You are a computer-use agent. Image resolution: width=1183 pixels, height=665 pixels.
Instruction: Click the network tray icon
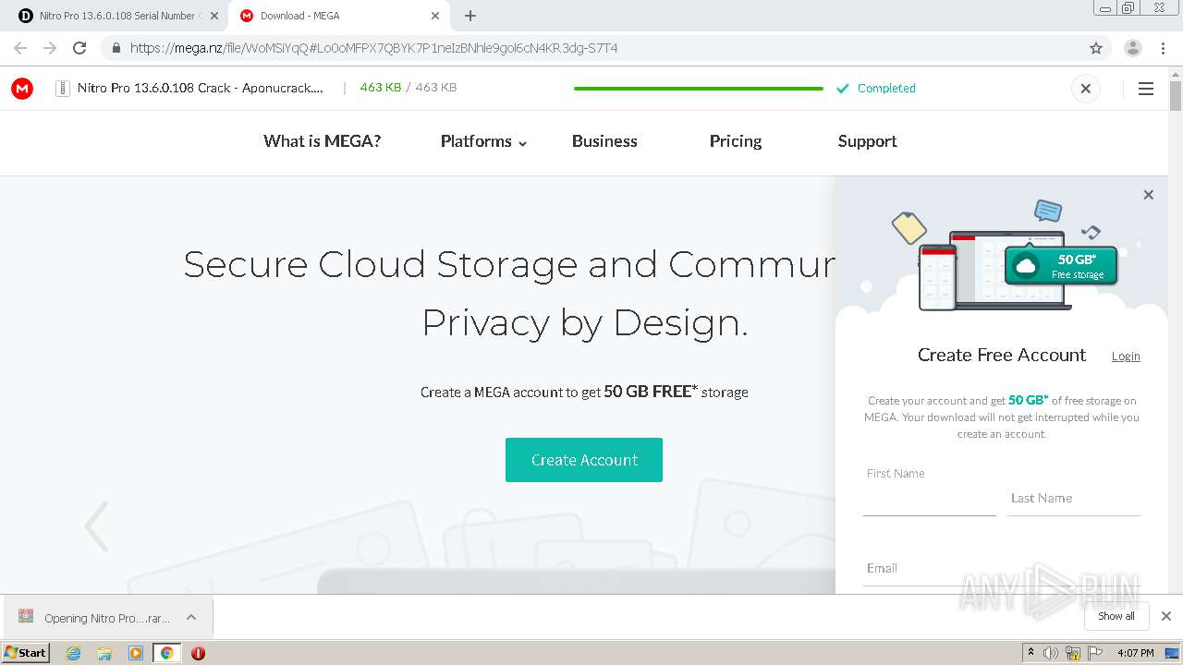click(1073, 653)
